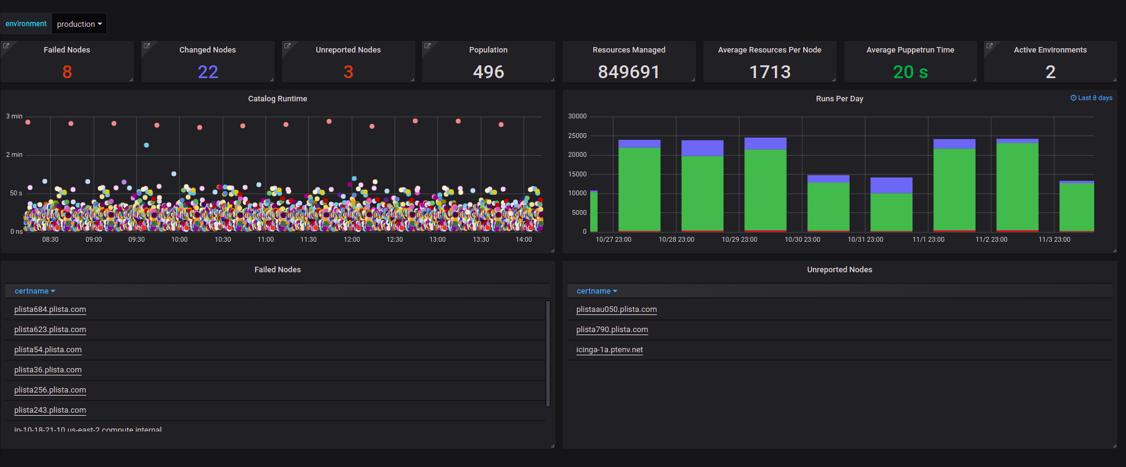
Task: Click the Failed Nodes count 8
Action: point(67,72)
